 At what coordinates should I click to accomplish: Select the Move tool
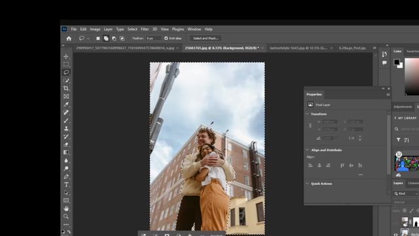[x=66, y=56]
